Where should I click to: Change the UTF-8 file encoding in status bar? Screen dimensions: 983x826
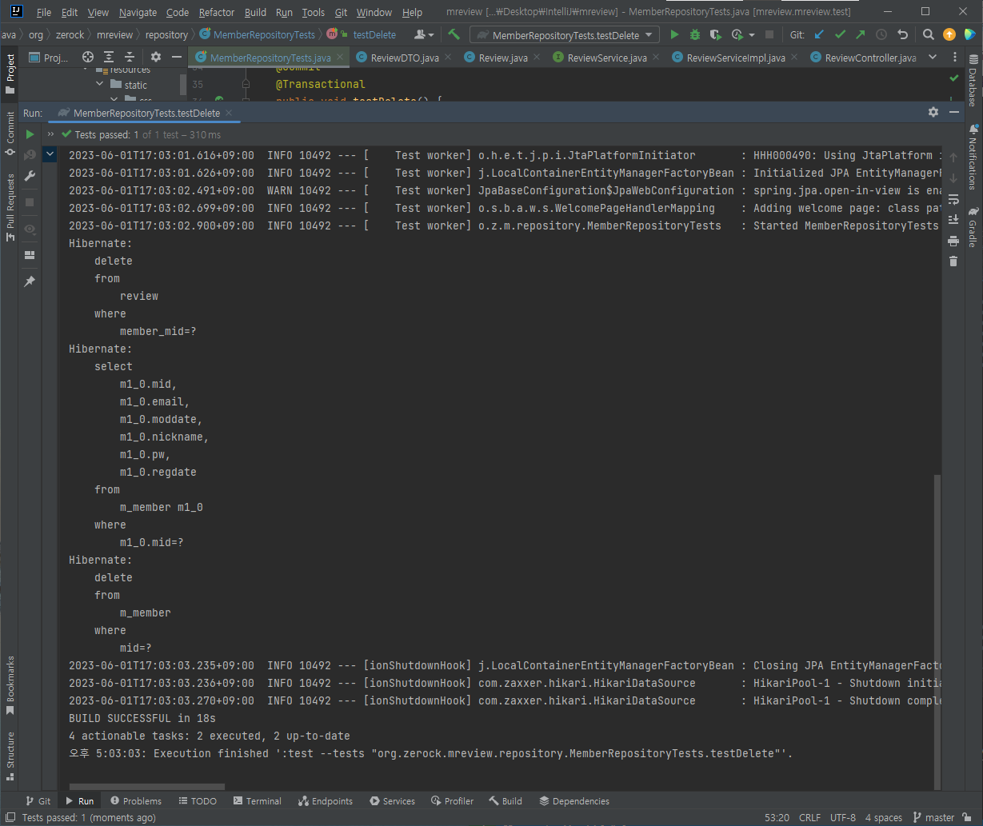click(843, 817)
